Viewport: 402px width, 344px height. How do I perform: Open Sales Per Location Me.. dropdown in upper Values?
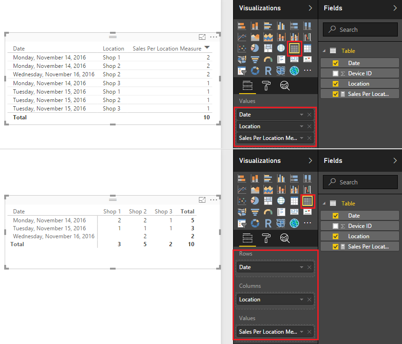click(301, 138)
